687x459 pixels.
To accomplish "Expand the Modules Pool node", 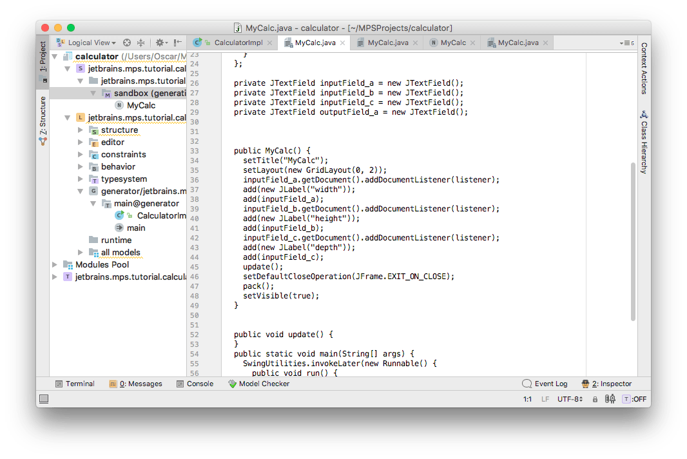I will 55,265.
